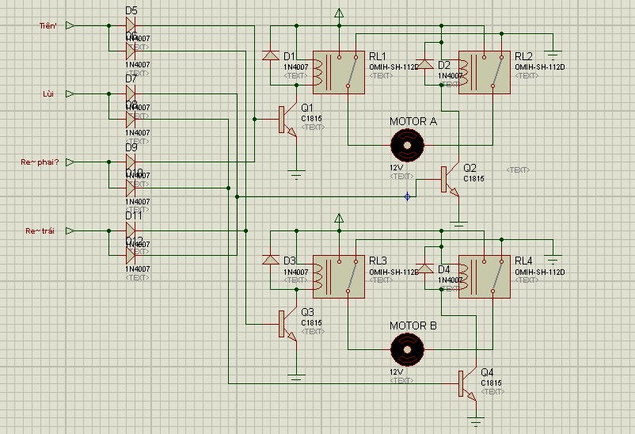Image resolution: width=635 pixels, height=434 pixels.
Task: Click the blue wire marker near Q2 base
Action: pos(408,197)
